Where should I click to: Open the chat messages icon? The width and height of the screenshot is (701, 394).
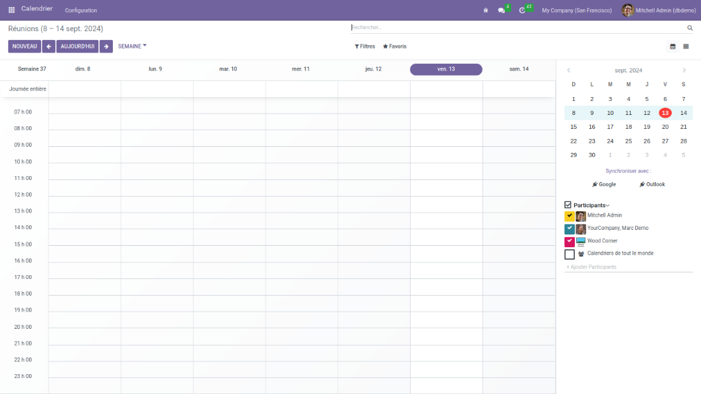502,11
